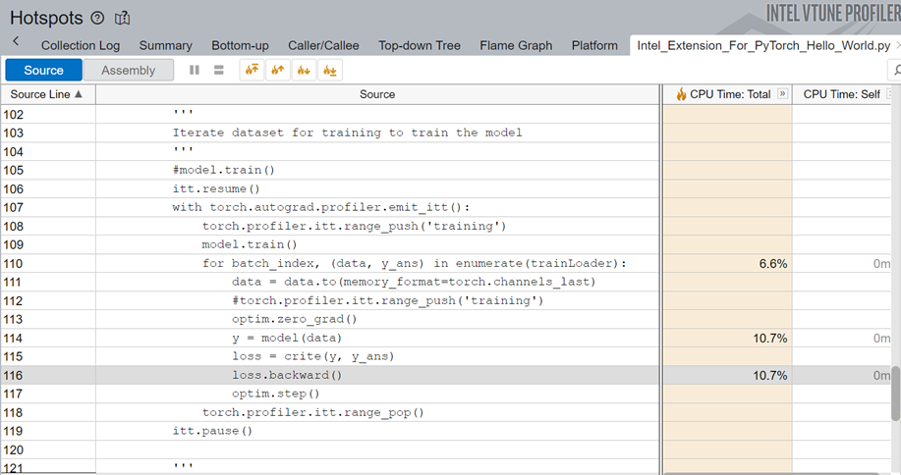901x475 pixels.
Task: Sort by the Source Line column header
Action: (46, 94)
